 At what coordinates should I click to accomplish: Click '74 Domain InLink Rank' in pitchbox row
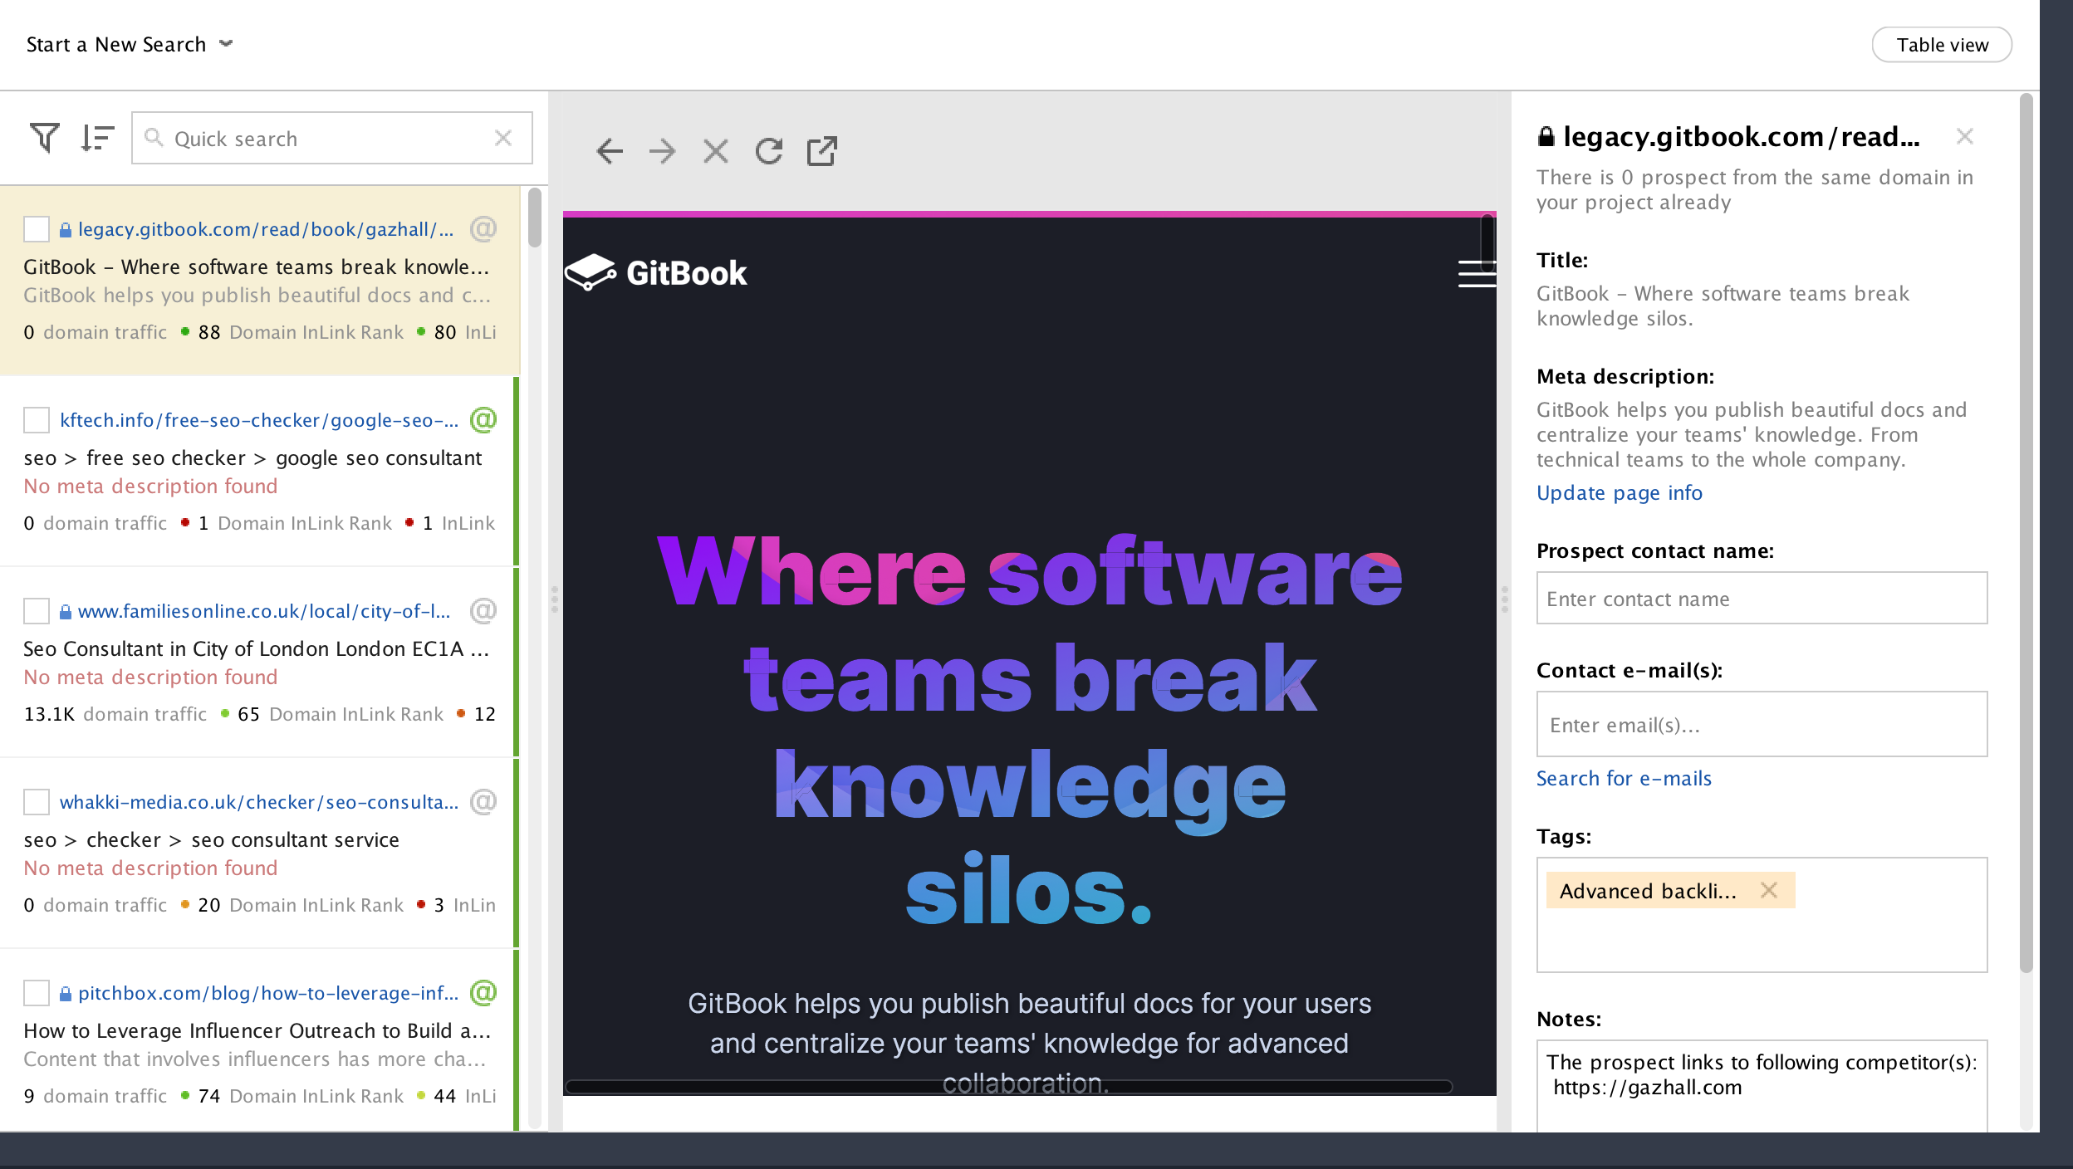[x=301, y=1096]
